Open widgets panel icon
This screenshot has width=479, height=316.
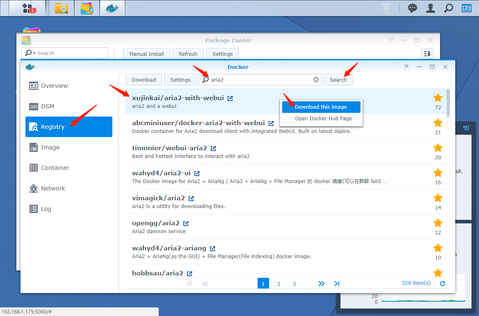pyautogui.click(x=466, y=8)
